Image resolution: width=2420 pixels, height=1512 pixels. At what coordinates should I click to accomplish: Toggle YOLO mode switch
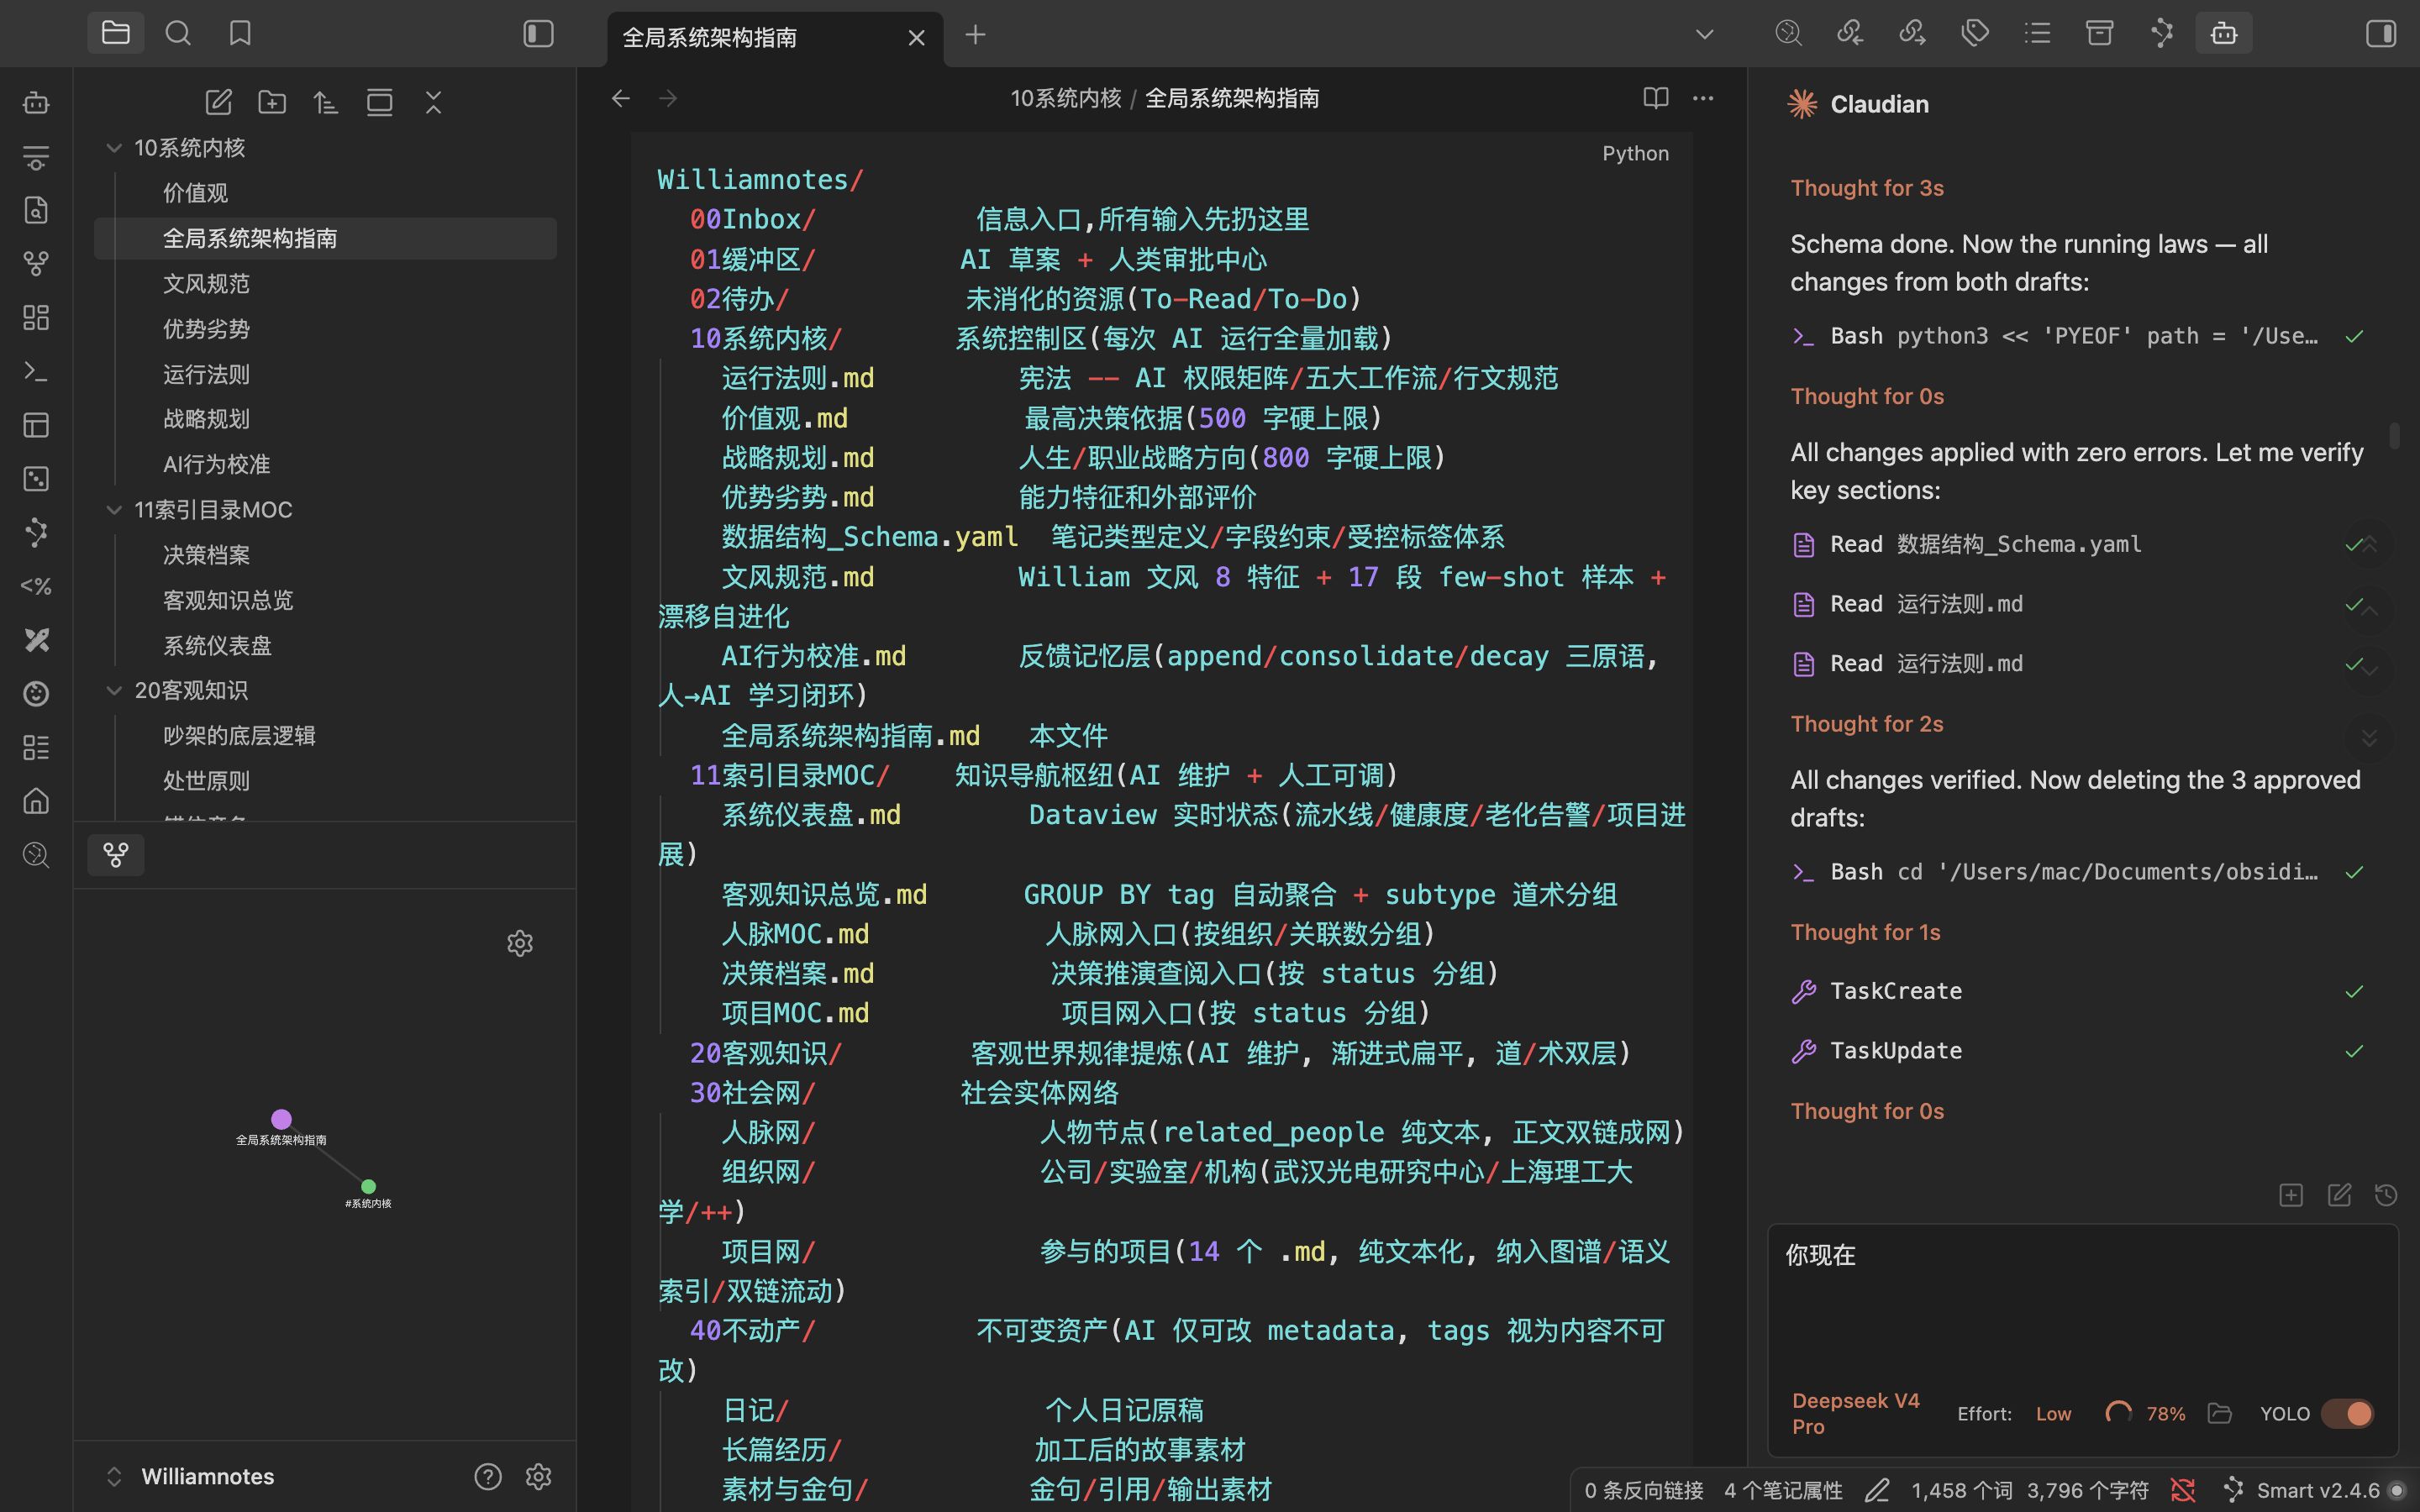pyautogui.click(x=2346, y=1413)
